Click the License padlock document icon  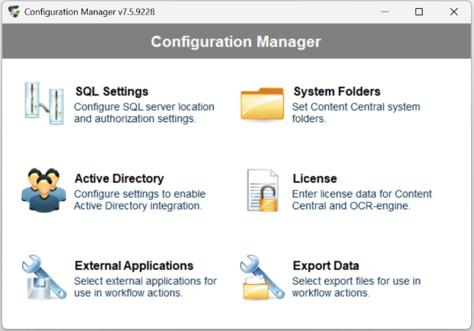click(262, 190)
